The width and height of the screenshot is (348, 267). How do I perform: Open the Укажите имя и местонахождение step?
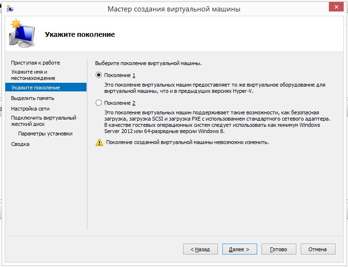(x=33, y=75)
